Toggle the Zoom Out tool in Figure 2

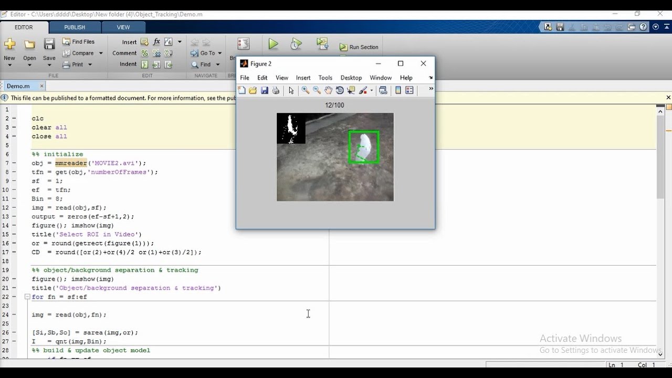point(317,90)
